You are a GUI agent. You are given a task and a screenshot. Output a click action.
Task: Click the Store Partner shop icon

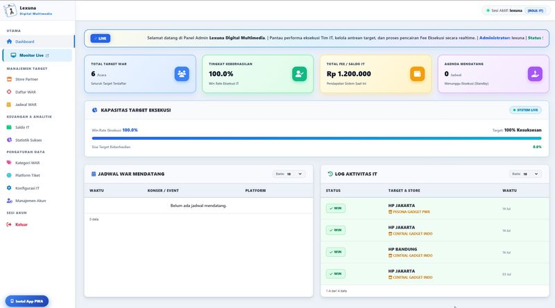9,79
